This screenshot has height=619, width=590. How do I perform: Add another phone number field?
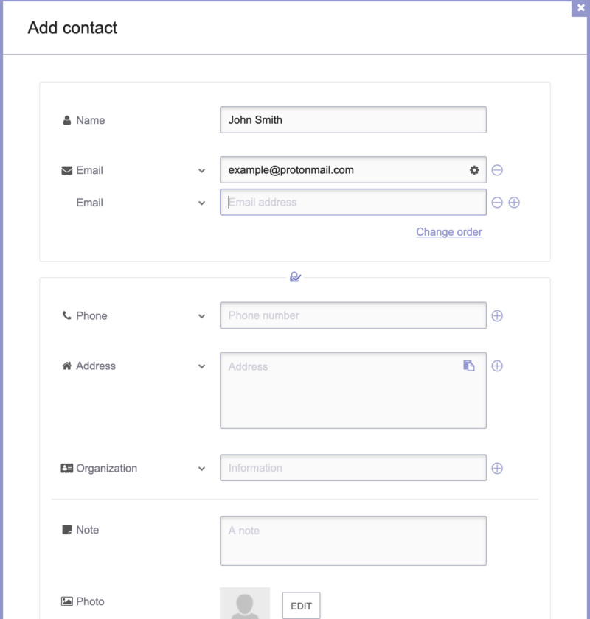[x=497, y=316]
